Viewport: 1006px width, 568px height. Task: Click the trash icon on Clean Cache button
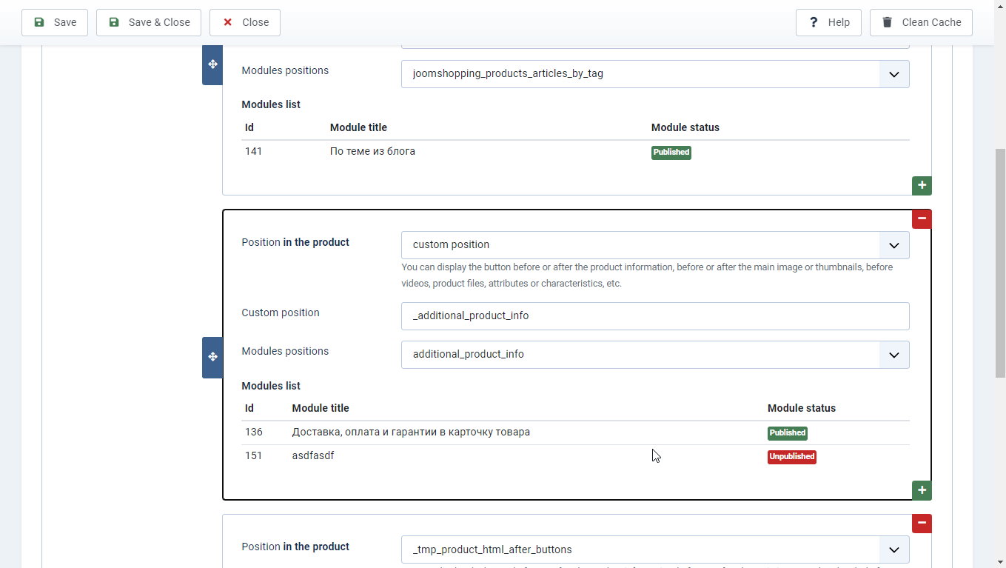(x=886, y=21)
